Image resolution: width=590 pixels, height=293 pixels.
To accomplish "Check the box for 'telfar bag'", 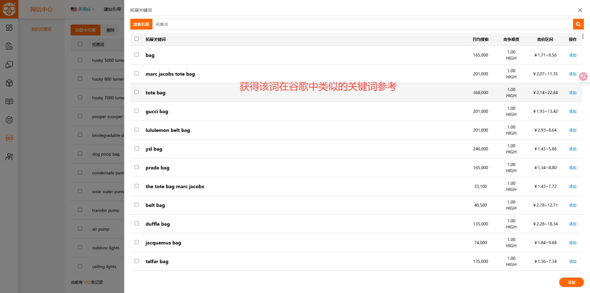I will click(136, 261).
